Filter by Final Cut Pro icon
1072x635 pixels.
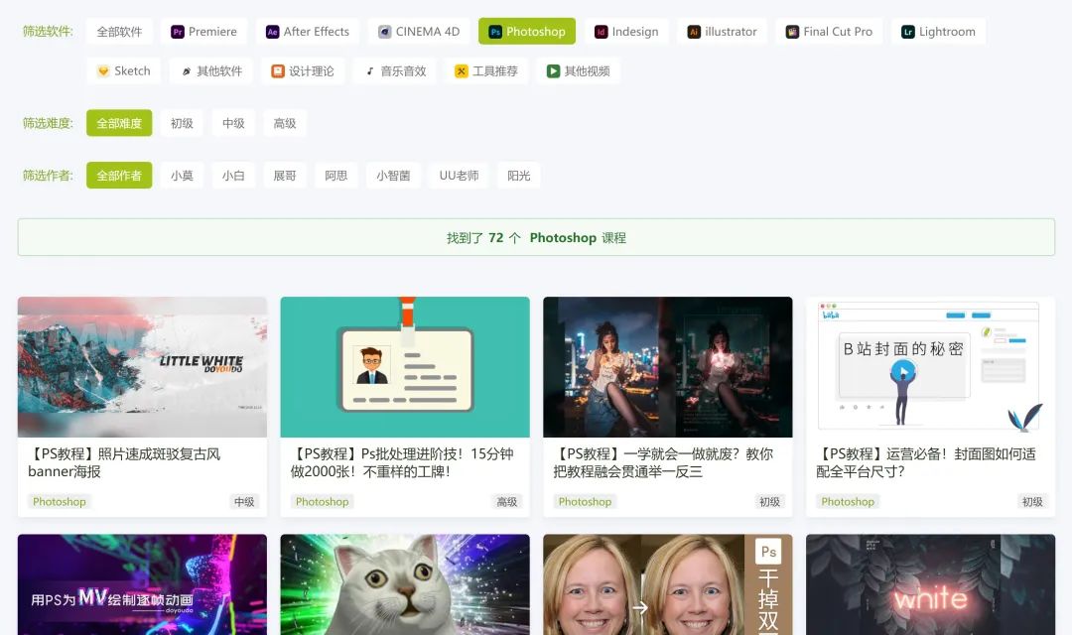792,32
